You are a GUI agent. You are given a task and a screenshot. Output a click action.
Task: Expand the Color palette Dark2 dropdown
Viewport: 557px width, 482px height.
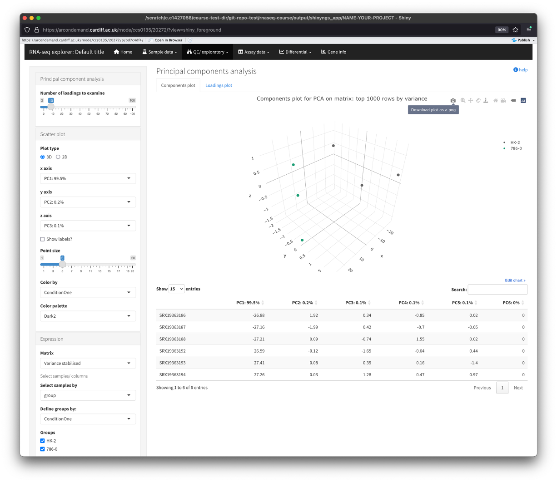[x=88, y=316]
